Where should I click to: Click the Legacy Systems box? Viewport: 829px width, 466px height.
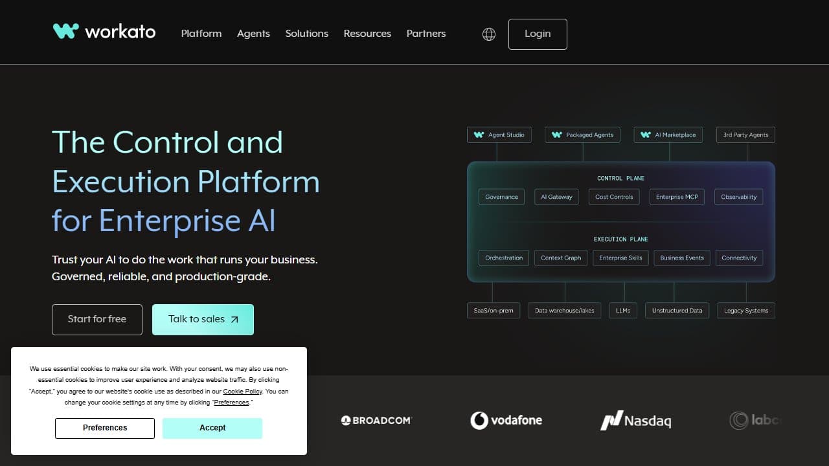pos(746,311)
